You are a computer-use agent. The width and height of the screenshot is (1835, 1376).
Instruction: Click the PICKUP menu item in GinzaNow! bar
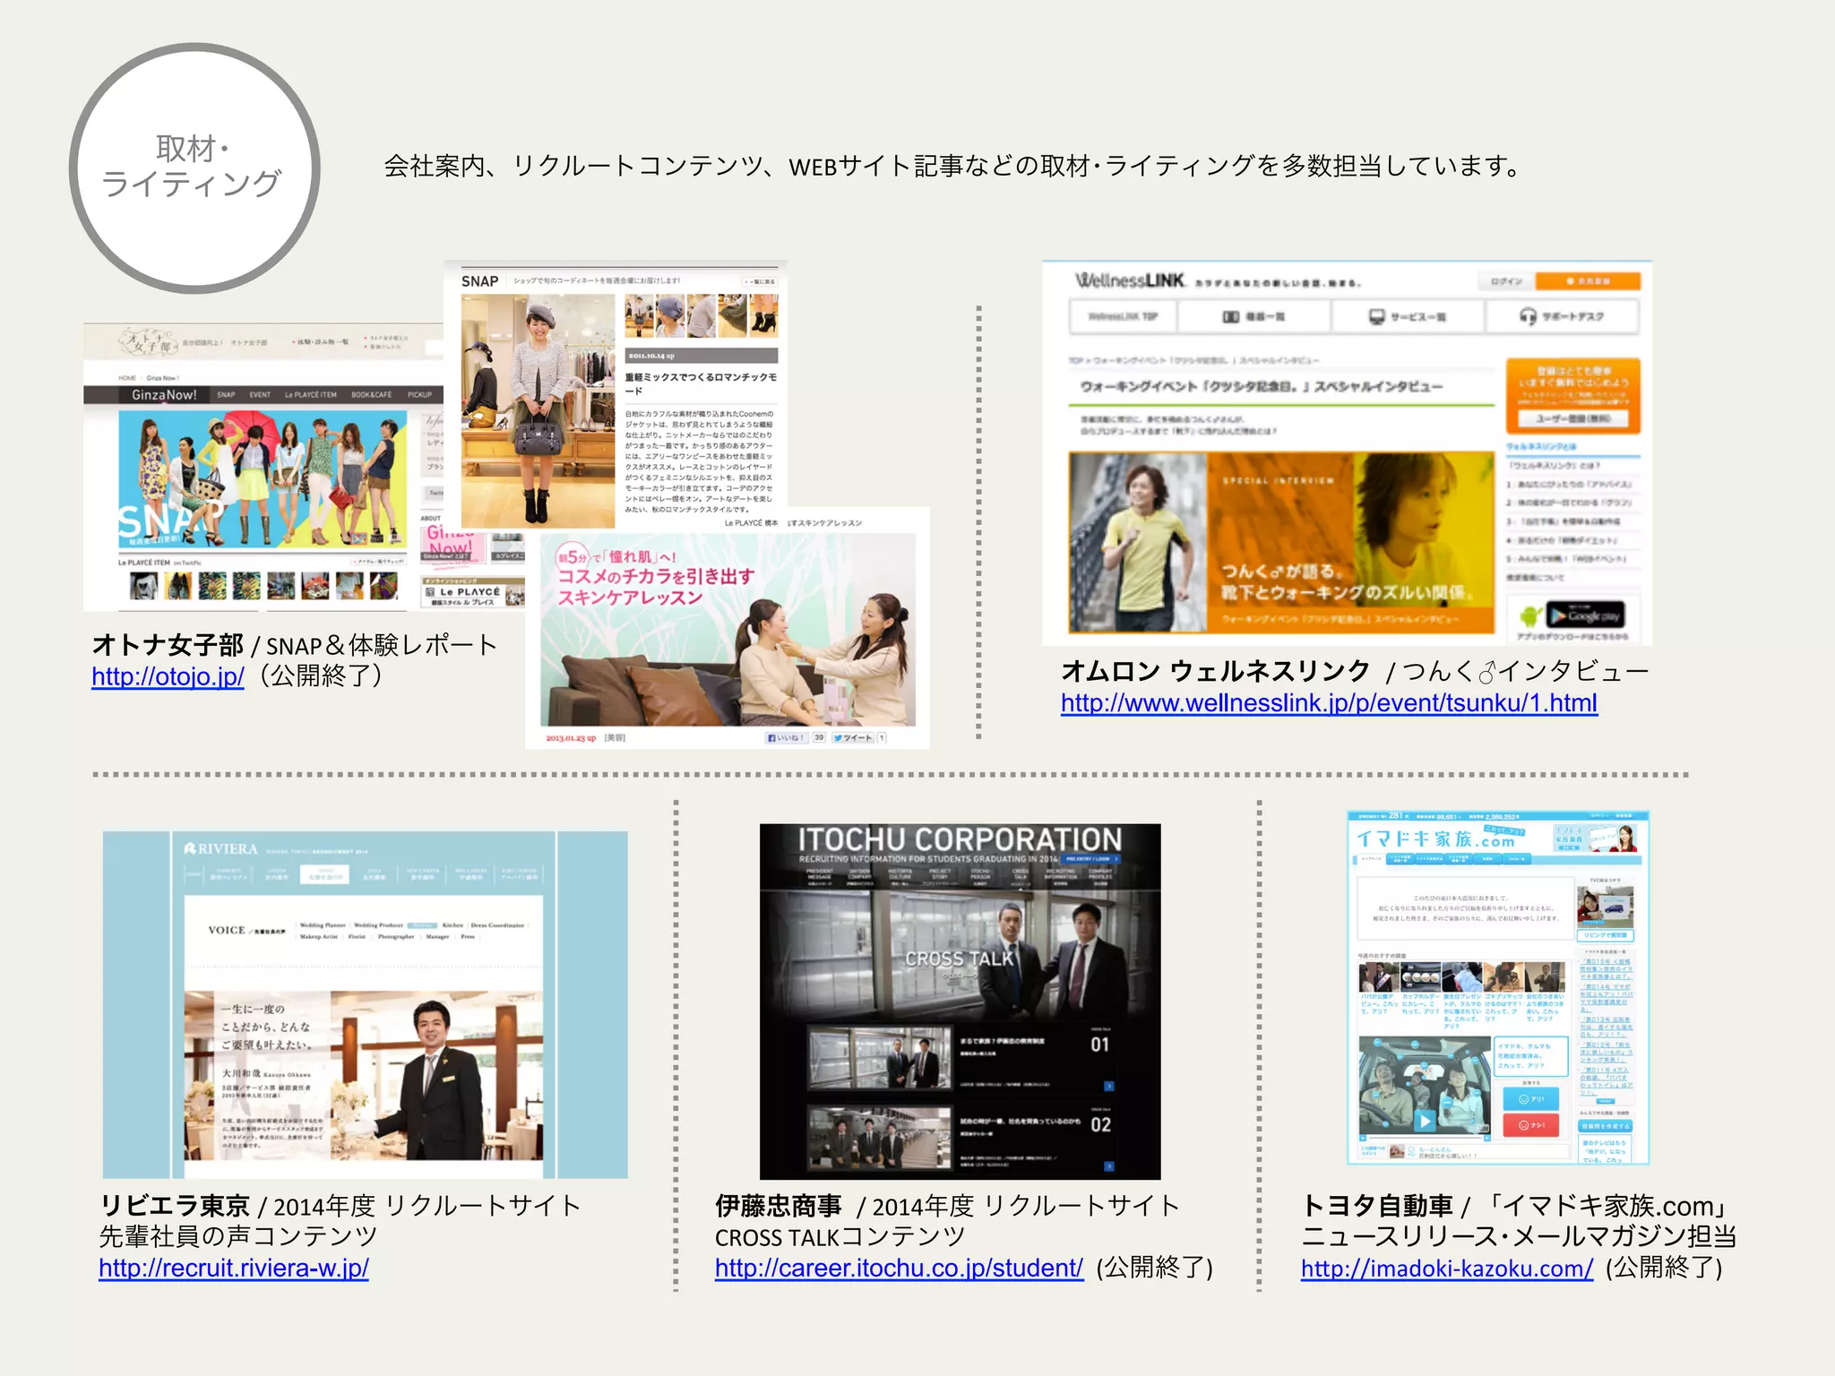tap(419, 395)
